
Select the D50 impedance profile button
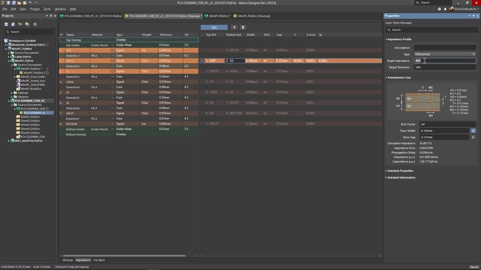point(214,27)
